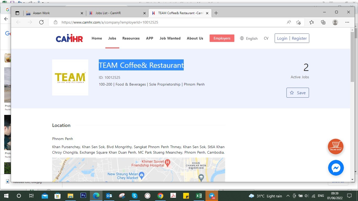Viewport: 358px width, 201px height.
Task: Click the red Employers button
Action: tap(222, 38)
